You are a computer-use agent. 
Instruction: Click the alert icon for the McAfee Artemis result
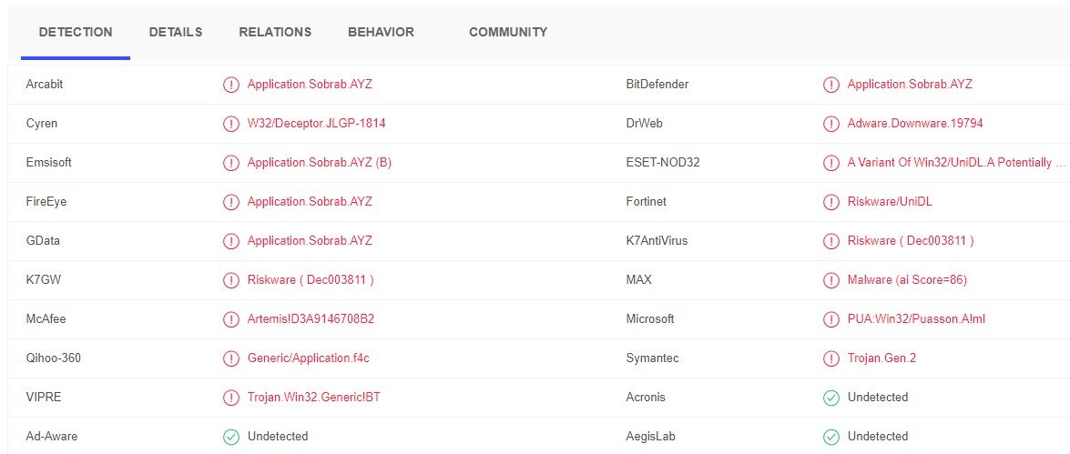coord(231,319)
